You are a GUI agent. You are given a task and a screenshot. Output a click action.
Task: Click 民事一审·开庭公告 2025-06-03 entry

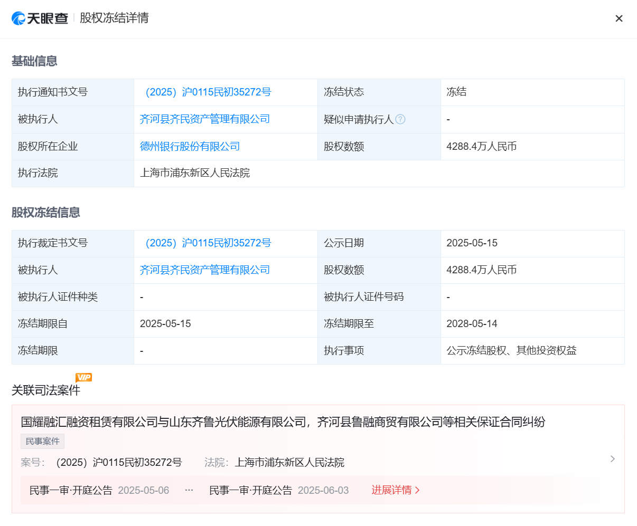point(279,490)
